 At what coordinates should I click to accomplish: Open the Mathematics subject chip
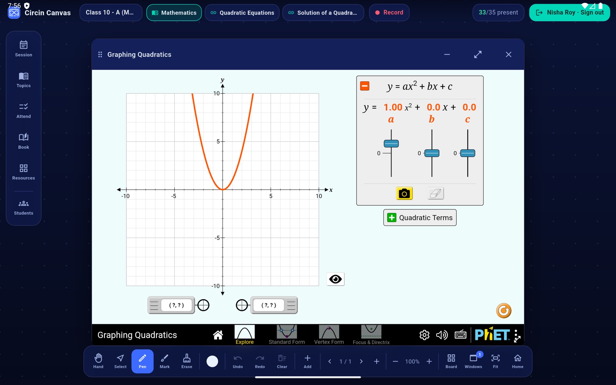pos(174,13)
